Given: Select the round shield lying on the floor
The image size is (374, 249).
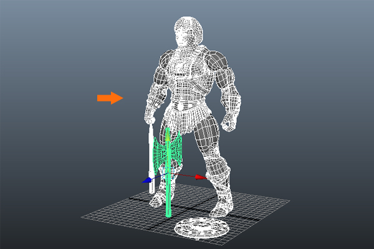Looking at the screenshot, I should point(202,228).
